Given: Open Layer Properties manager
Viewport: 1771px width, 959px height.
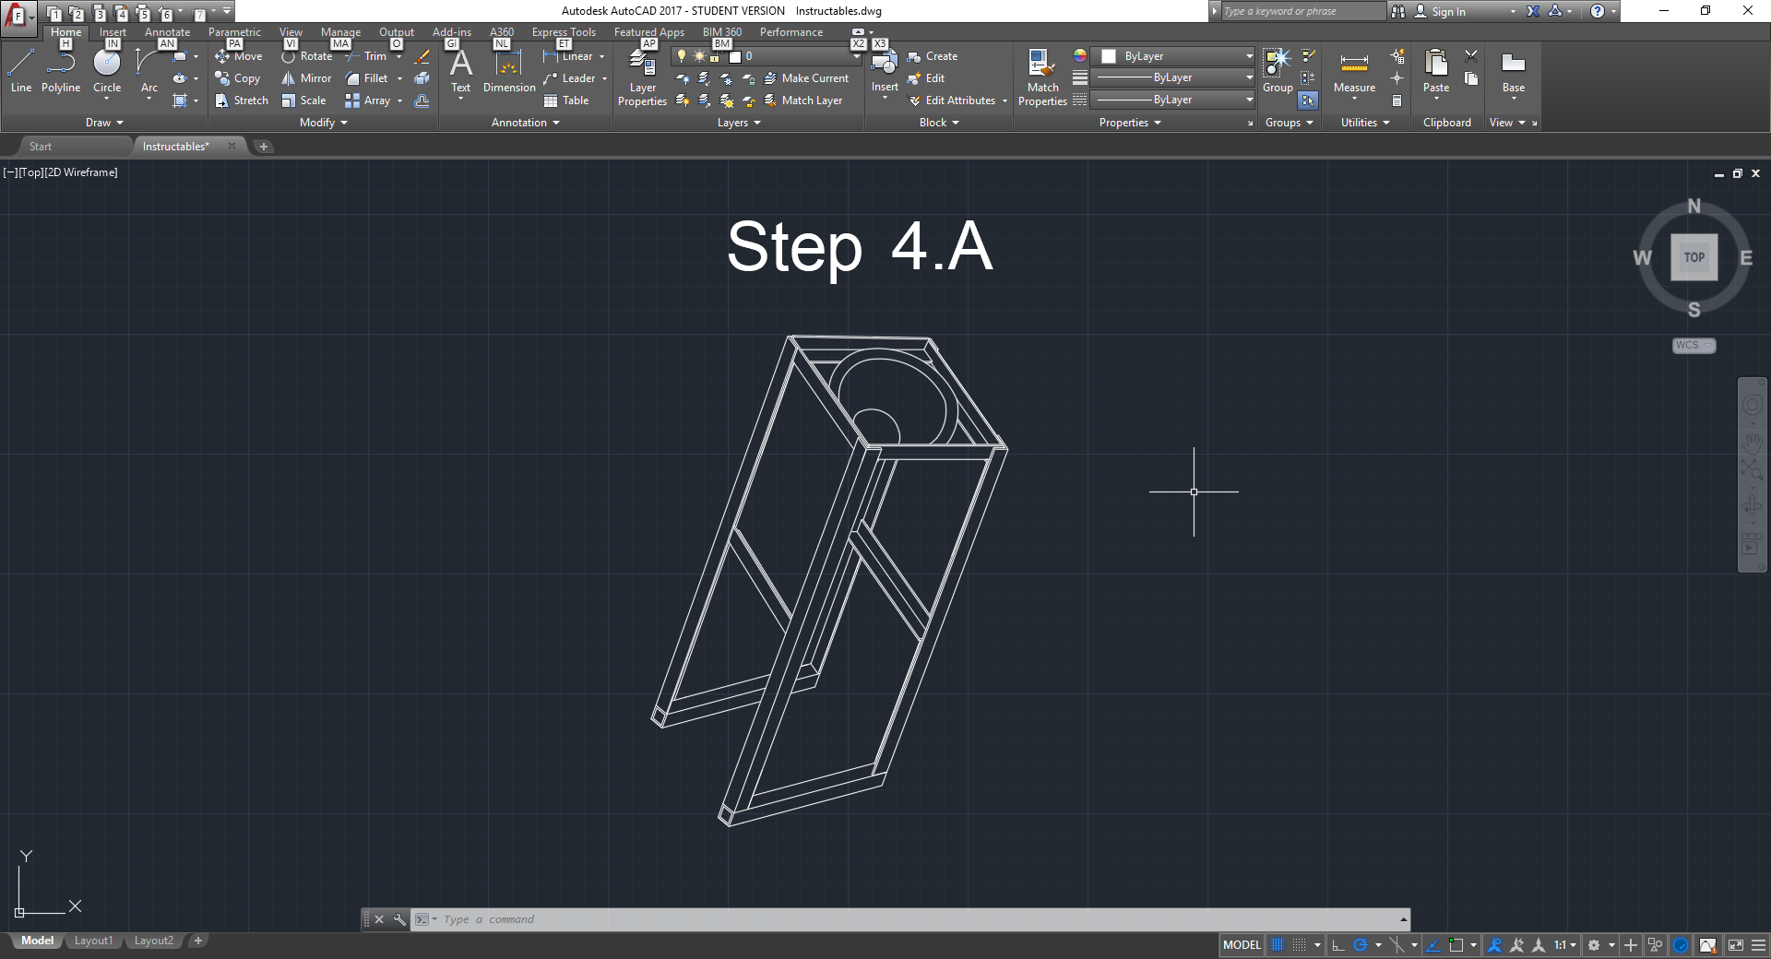Looking at the screenshot, I should tap(642, 78).
